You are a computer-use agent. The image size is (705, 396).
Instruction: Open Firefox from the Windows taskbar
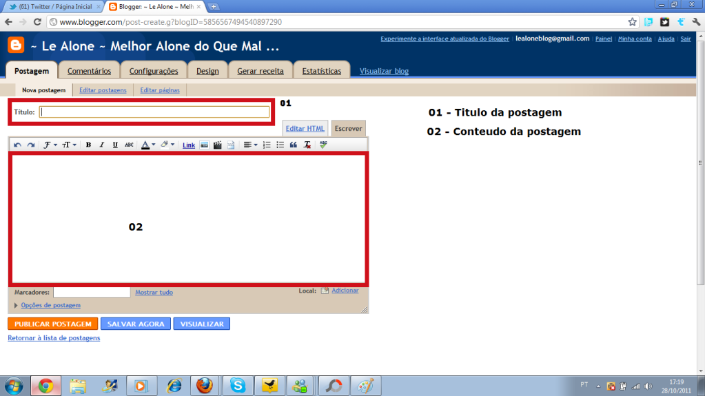pyautogui.click(x=205, y=386)
